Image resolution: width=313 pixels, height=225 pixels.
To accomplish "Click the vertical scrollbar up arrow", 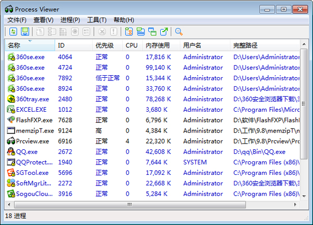I will (304, 44).
